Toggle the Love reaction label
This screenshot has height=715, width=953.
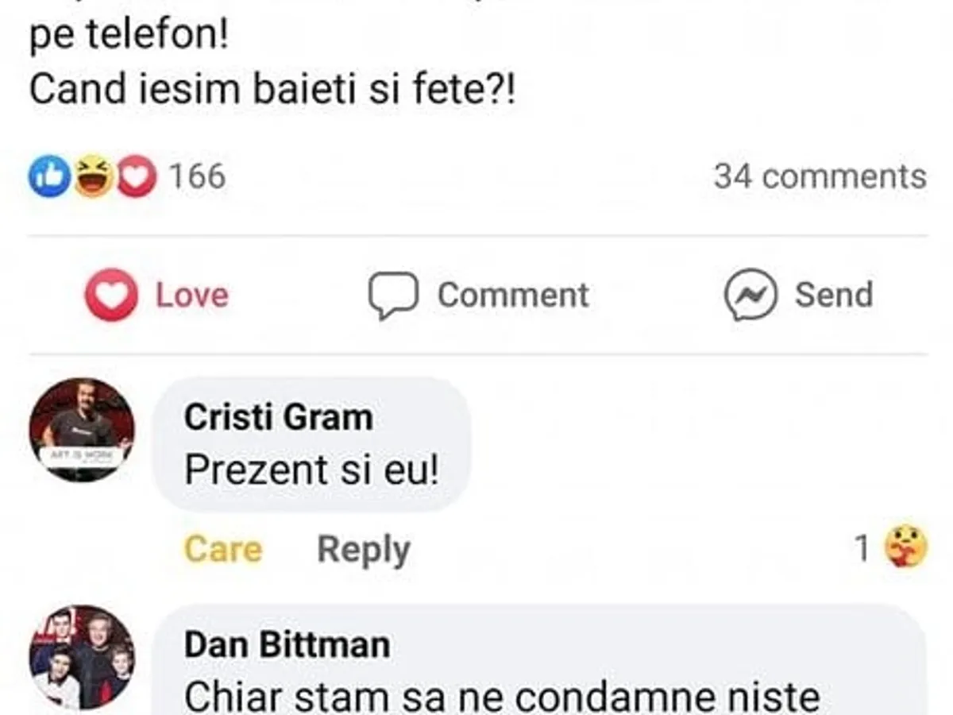pos(192,295)
